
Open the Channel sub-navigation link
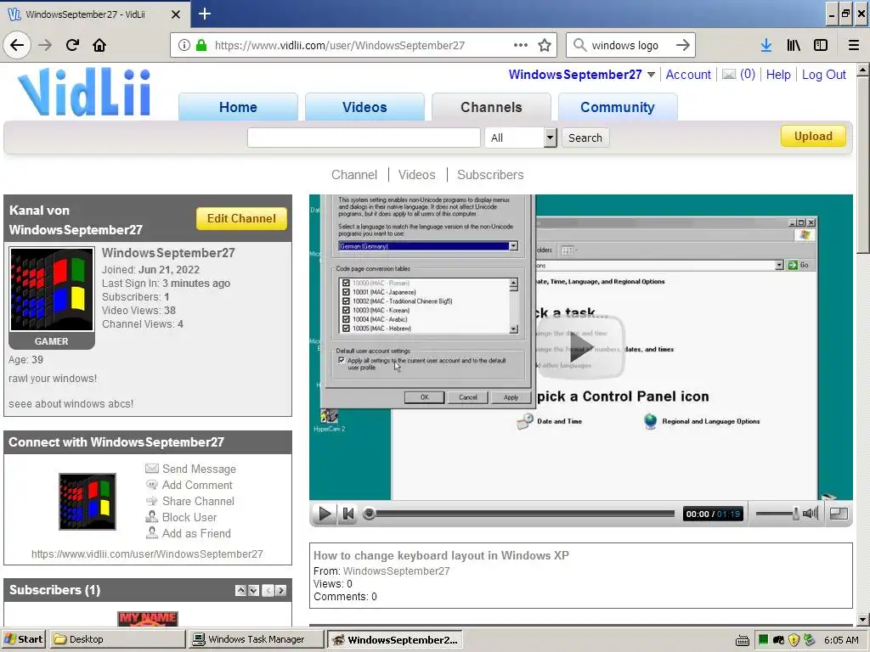point(354,175)
